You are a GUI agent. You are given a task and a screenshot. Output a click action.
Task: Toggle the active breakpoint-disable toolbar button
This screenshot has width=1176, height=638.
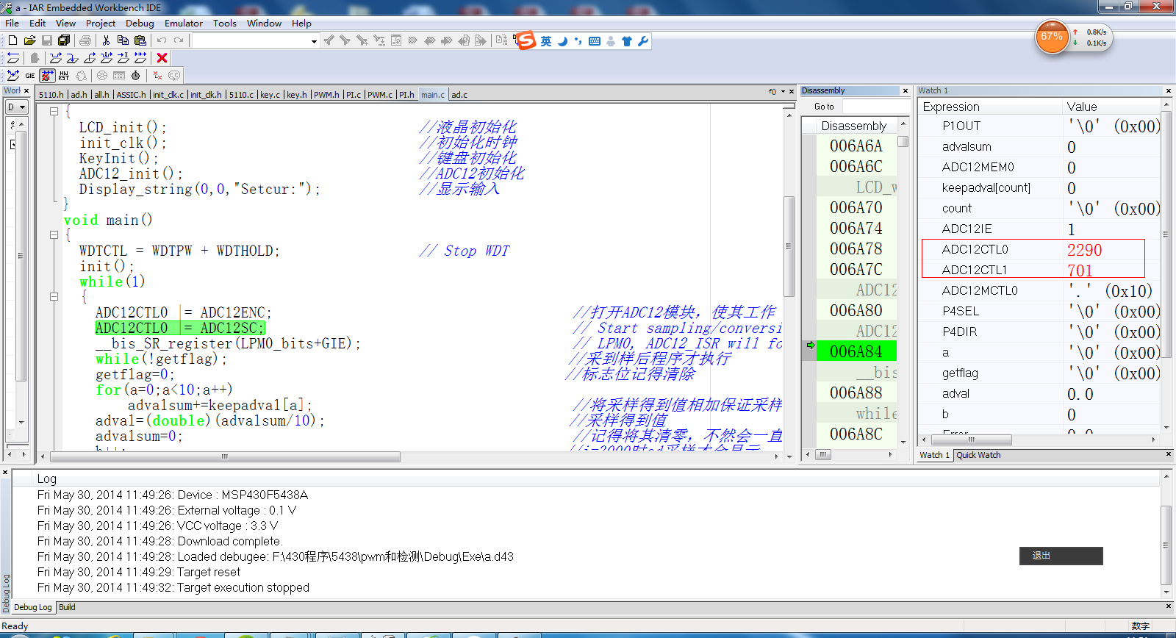[47, 76]
